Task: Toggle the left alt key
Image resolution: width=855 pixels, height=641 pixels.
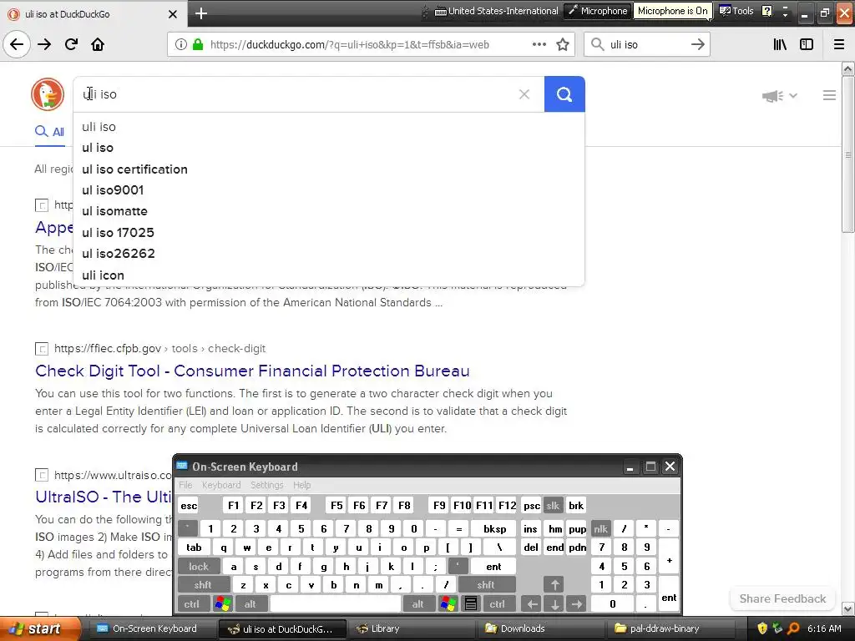Action: pos(250,604)
